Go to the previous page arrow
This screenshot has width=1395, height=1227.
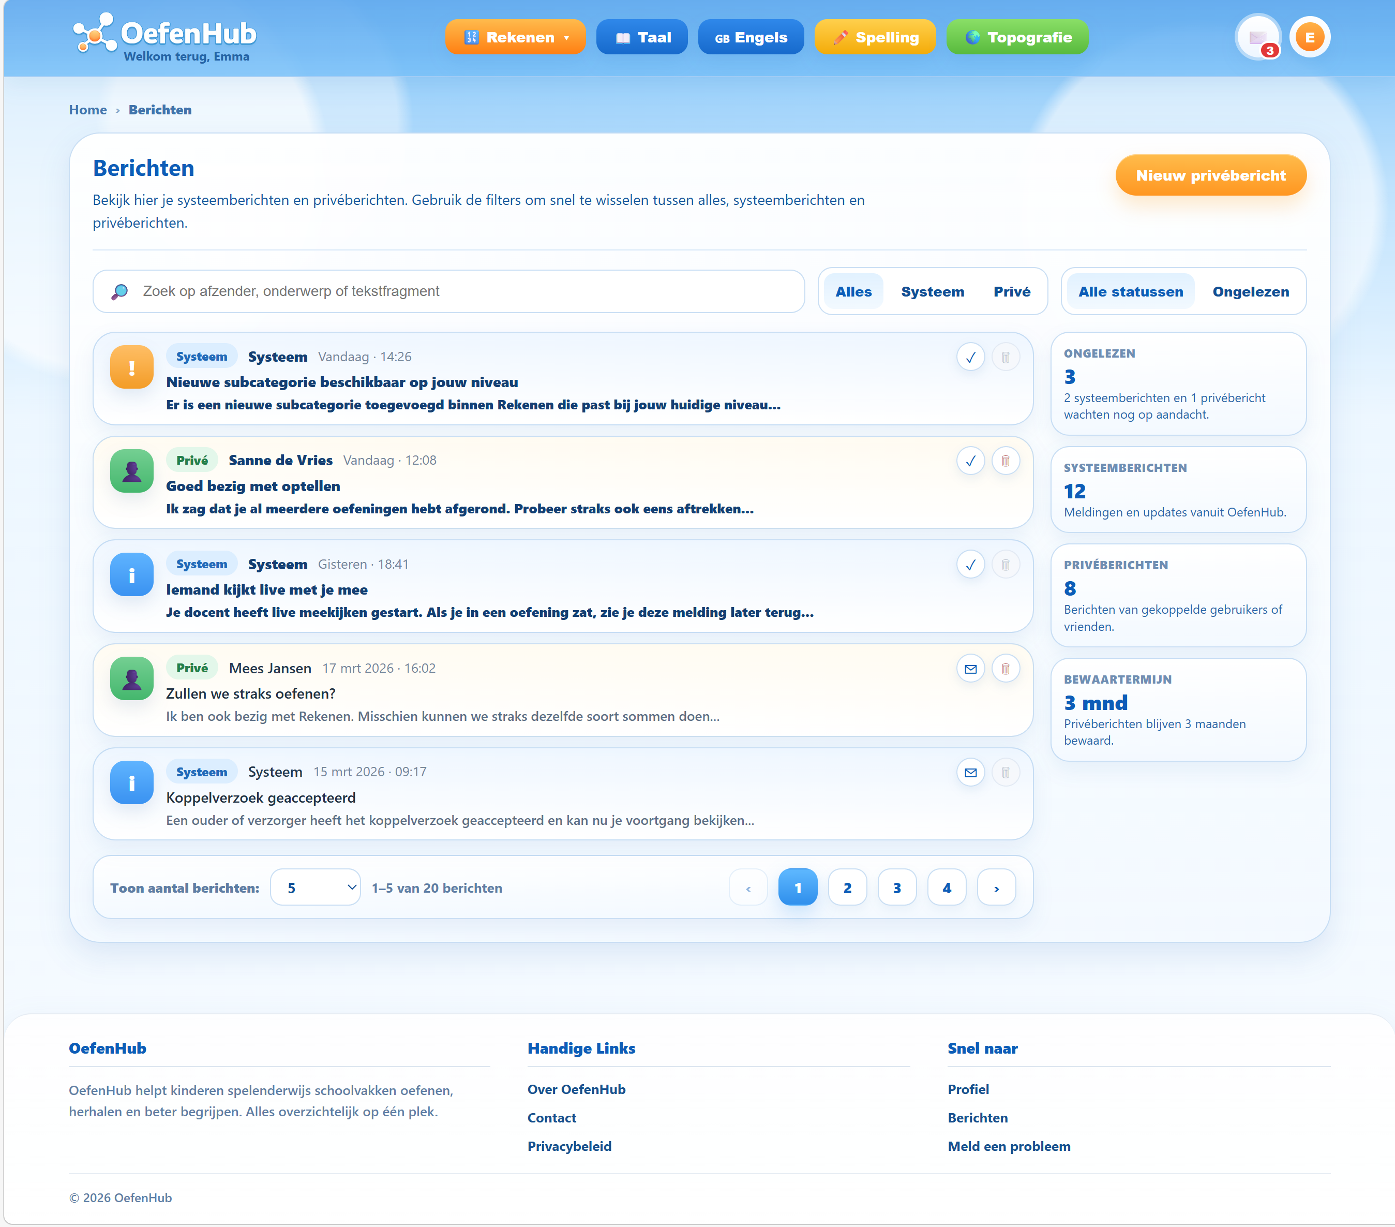(x=748, y=887)
